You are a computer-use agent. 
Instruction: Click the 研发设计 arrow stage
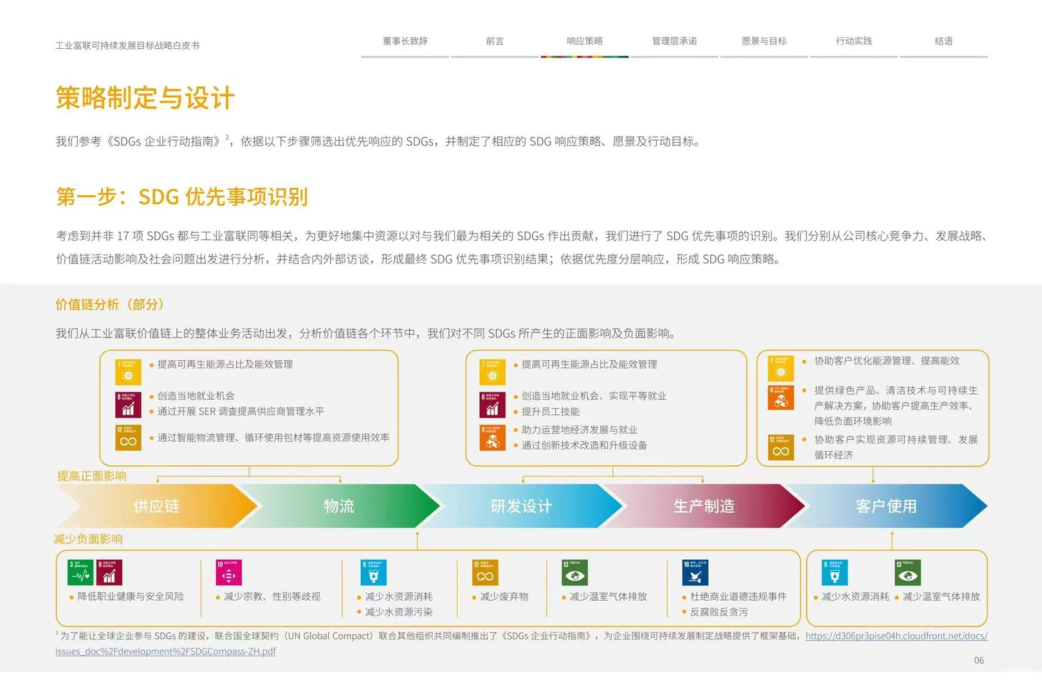(522, 506)
